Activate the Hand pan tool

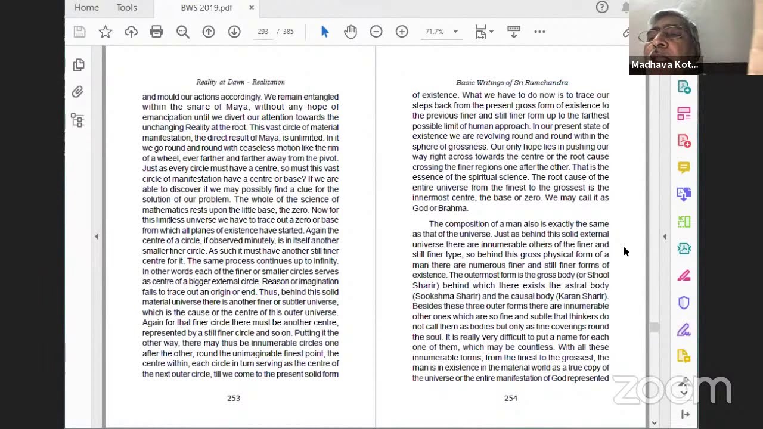click(351, 32)
